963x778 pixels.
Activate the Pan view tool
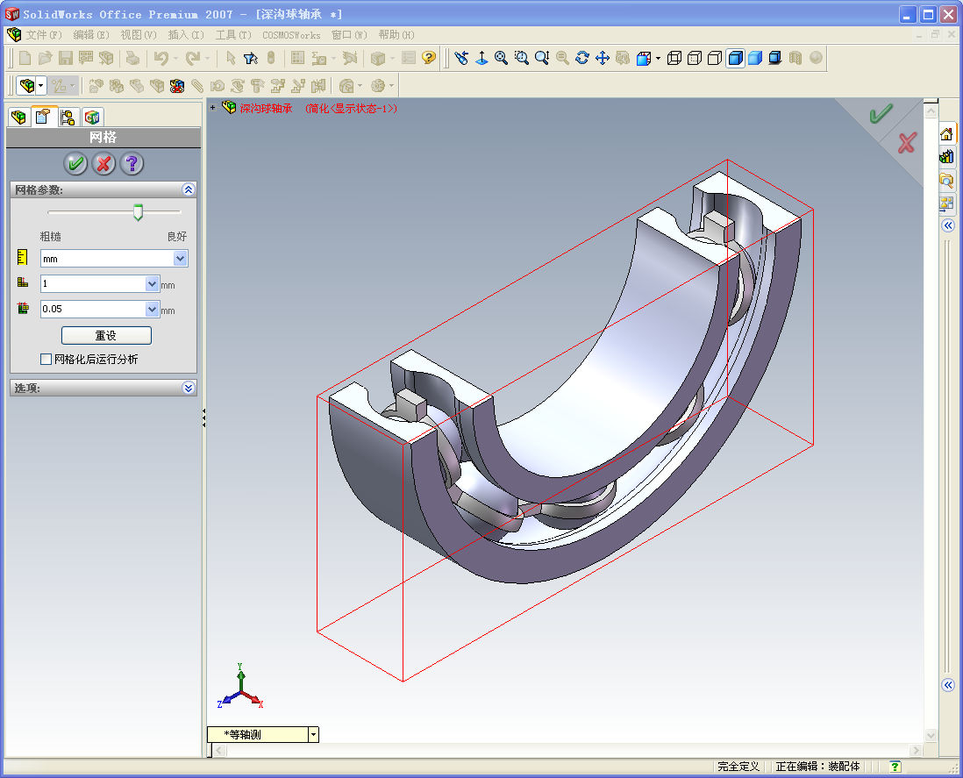603,59
